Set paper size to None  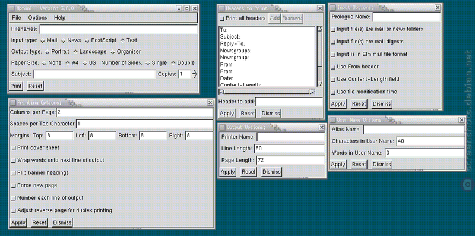pos(52,63)
